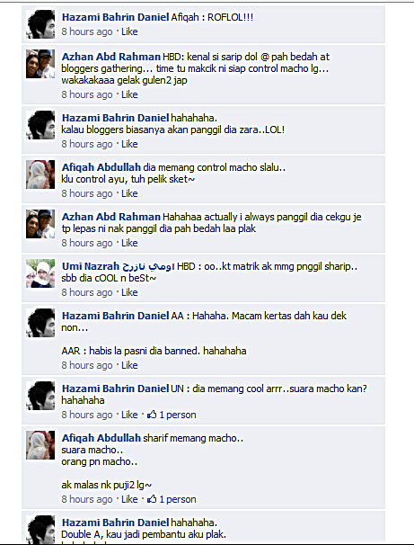The height and width of the screenshot is (545, 414).
Task: Open Umi Nazrah's profile picture
Action: click(x=40, y=273)
